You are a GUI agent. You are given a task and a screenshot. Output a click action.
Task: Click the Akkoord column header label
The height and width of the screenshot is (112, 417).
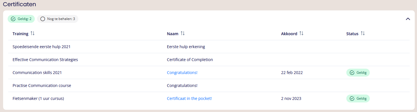[x=289, y=34]
